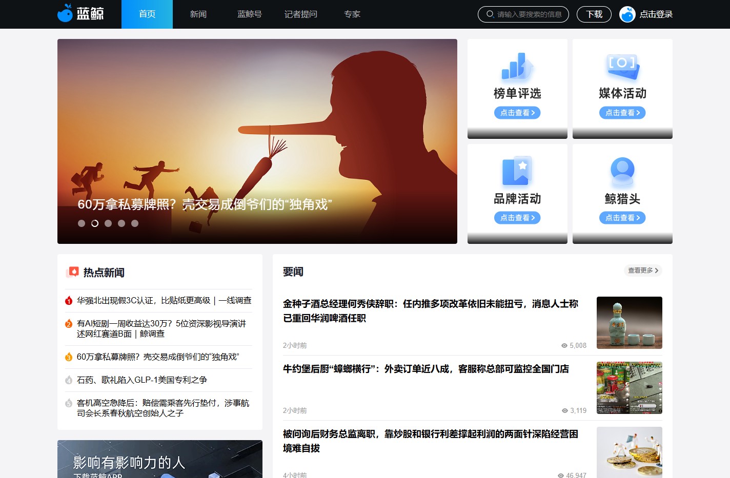Open article 被问询后财务总监离职
730x478 pixels.
click(x=431, y=441)
